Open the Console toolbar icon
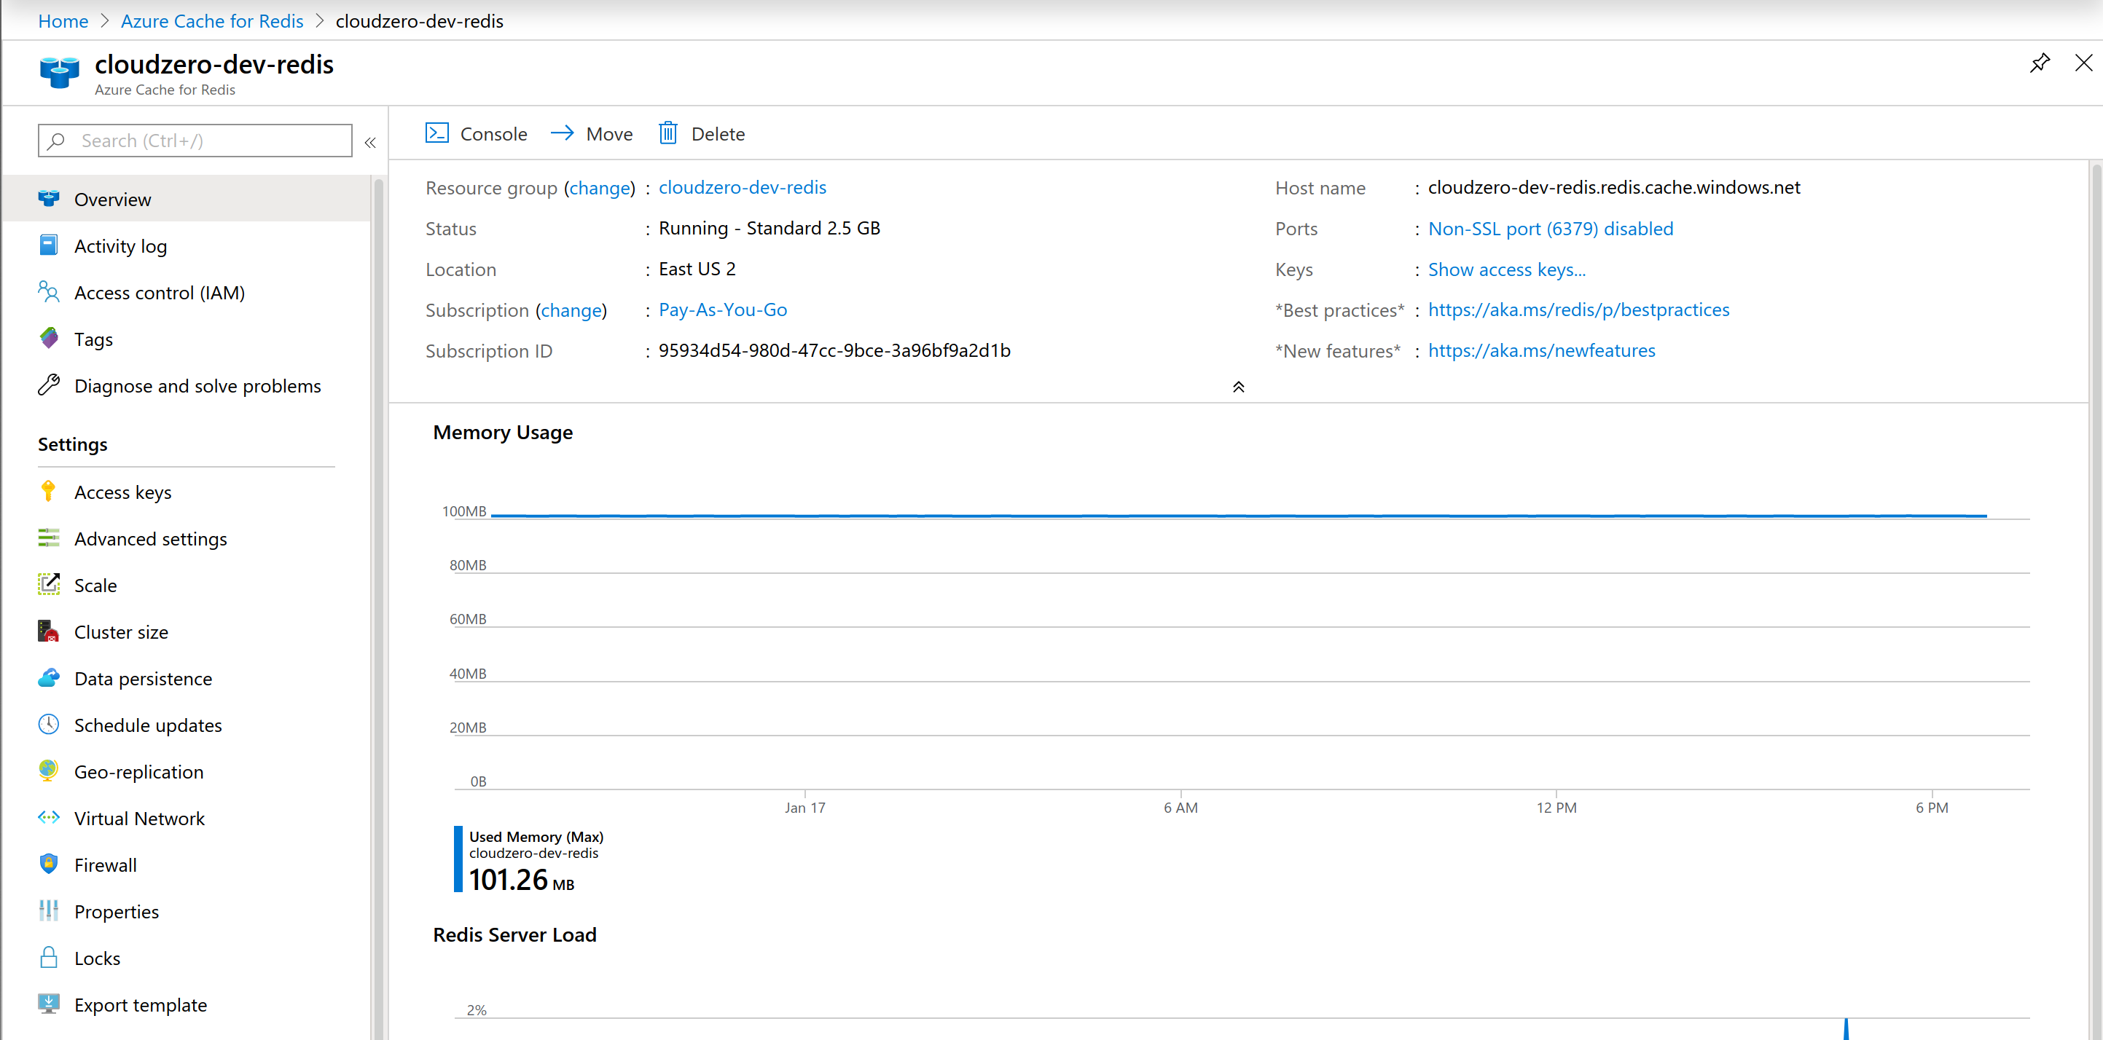The image size is (2103, 1040). tap(436, 133)
